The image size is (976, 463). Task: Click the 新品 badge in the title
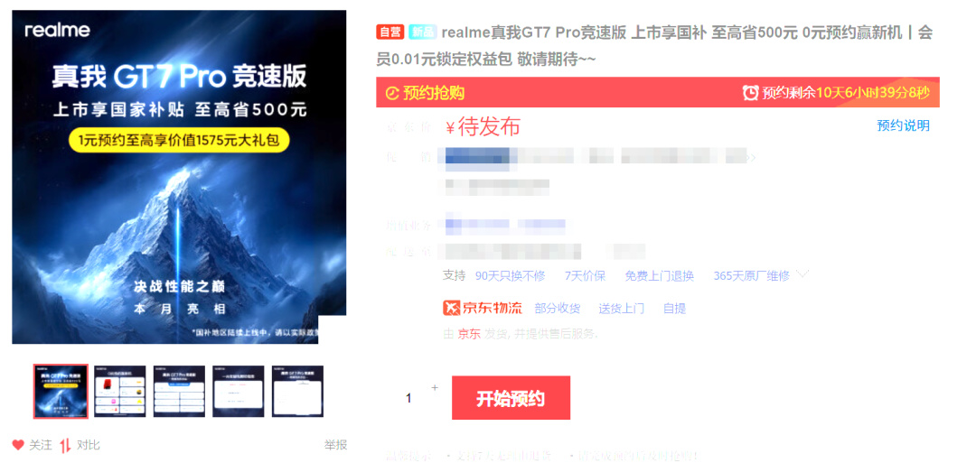click(x=423, y=32)
